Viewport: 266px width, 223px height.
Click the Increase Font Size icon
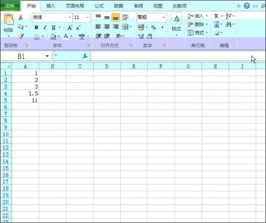pos(70,27)
